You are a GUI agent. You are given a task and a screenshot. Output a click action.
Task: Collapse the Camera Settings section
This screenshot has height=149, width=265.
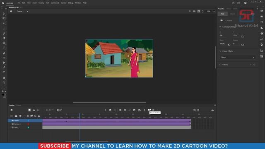pos(220,27)
